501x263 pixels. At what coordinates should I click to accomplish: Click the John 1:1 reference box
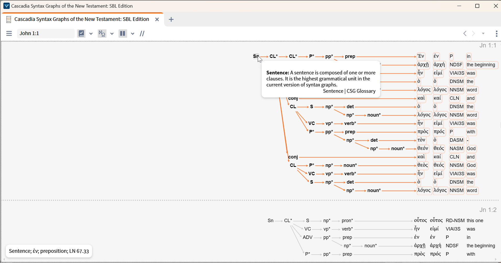coord(46,34)
